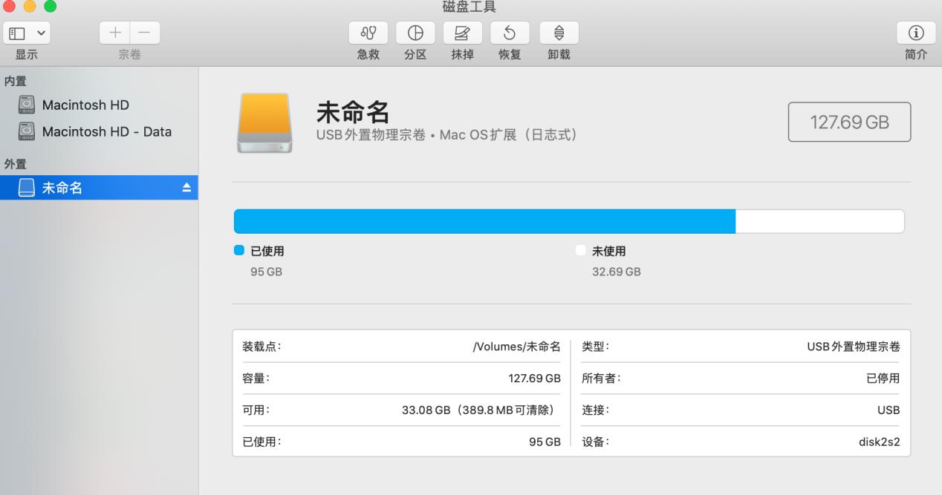The width and height of the screenshot is (942, 495).
Task: Click the remove volume minus button
Action: coord(143,32)
